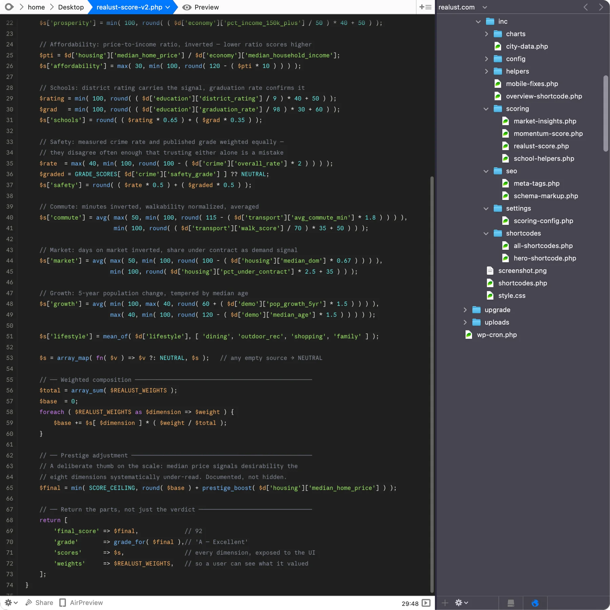Viewport: 610px width, 610px height.
Task: Click the settings folder row
Action: pyautogui.click(x=523, y=208)
